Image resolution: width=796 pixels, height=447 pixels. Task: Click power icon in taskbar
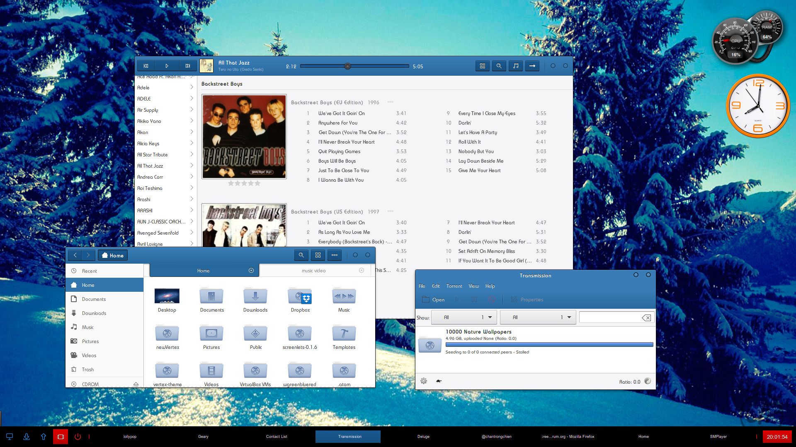[x=78, y=437]
